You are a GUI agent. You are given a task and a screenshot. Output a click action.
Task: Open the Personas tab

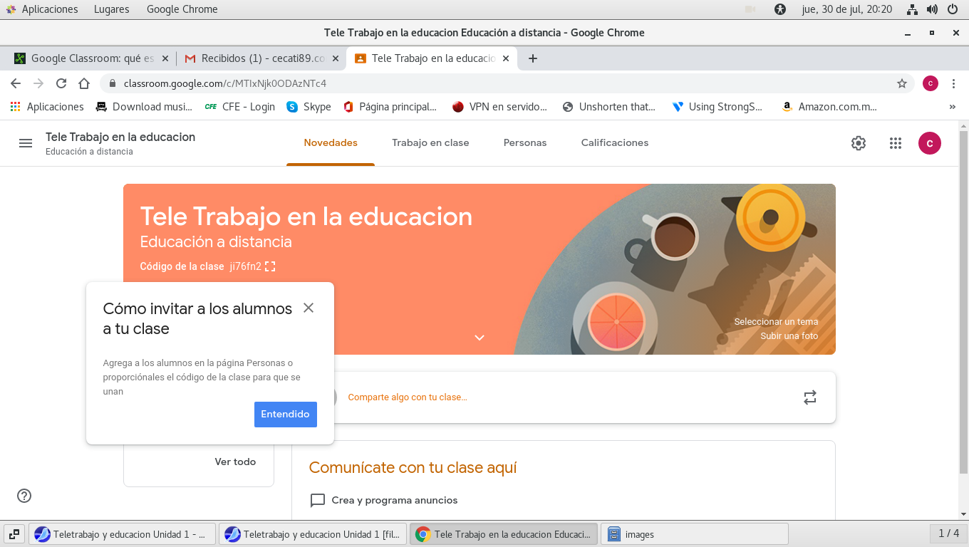[x=525, y=143]
